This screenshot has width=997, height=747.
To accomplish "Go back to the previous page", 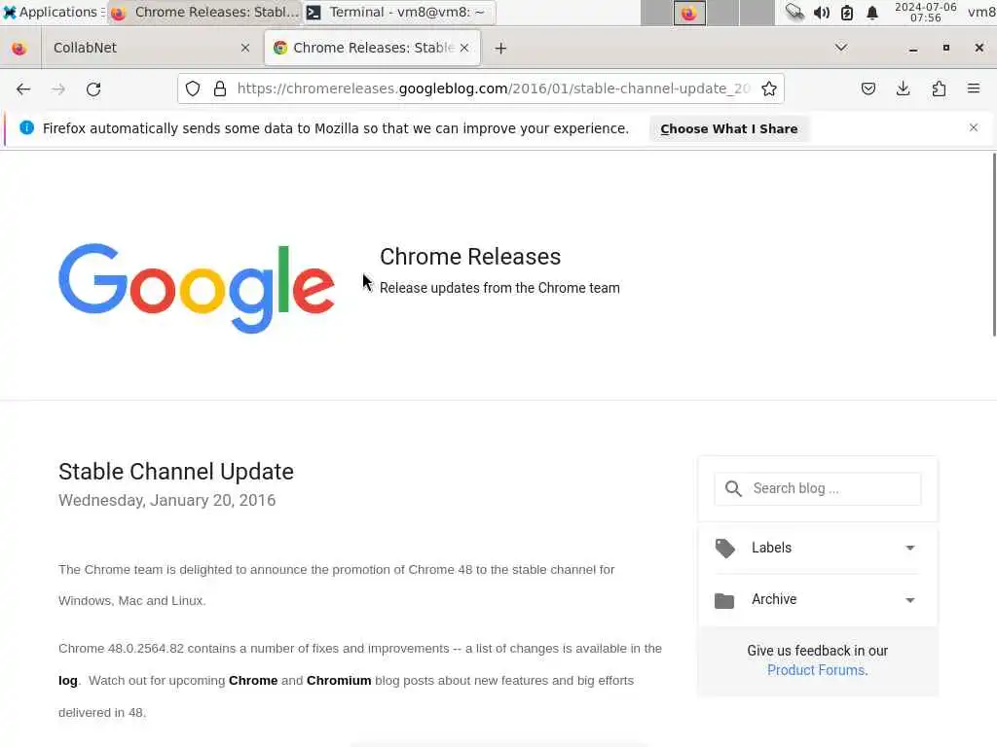I will [23, 89].
